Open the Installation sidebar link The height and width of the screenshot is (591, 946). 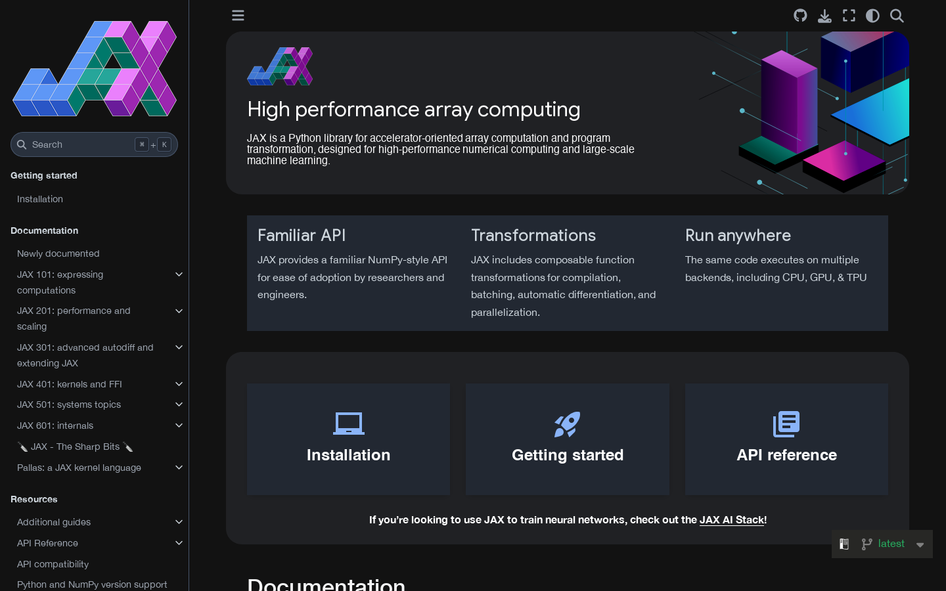(40, 199)
